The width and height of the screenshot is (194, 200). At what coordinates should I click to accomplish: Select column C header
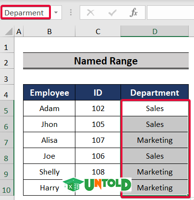(x=98, y=31)
